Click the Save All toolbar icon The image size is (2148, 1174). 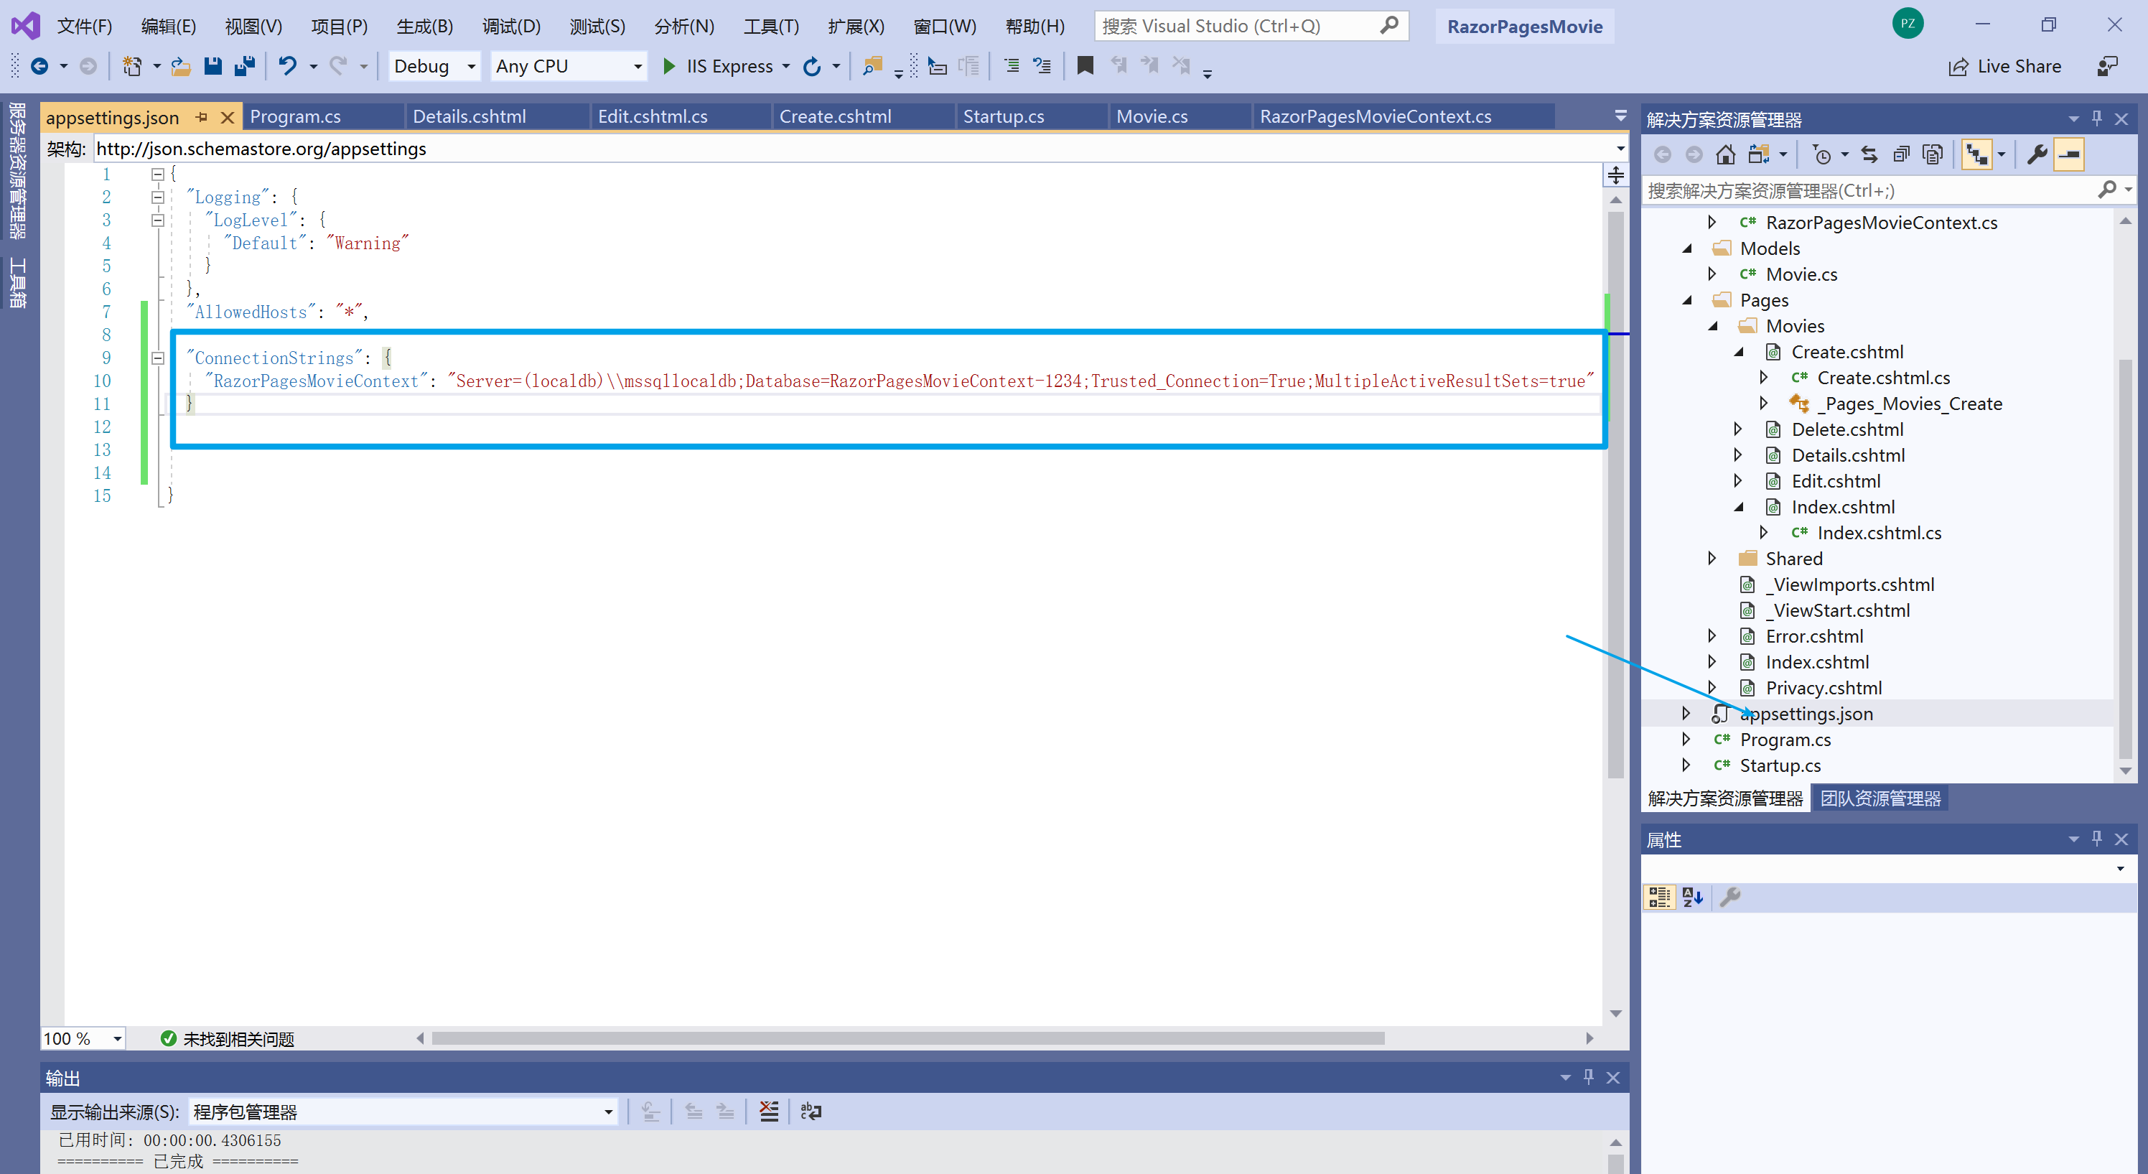tap(244, 66)
